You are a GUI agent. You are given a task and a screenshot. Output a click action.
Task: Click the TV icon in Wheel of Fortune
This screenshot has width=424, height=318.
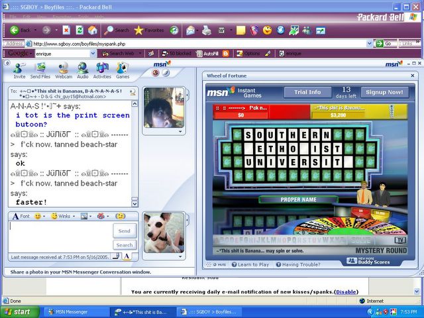400,240
